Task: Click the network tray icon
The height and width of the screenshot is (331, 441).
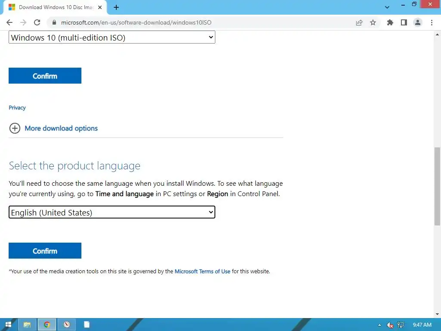Action: point(401,325)
